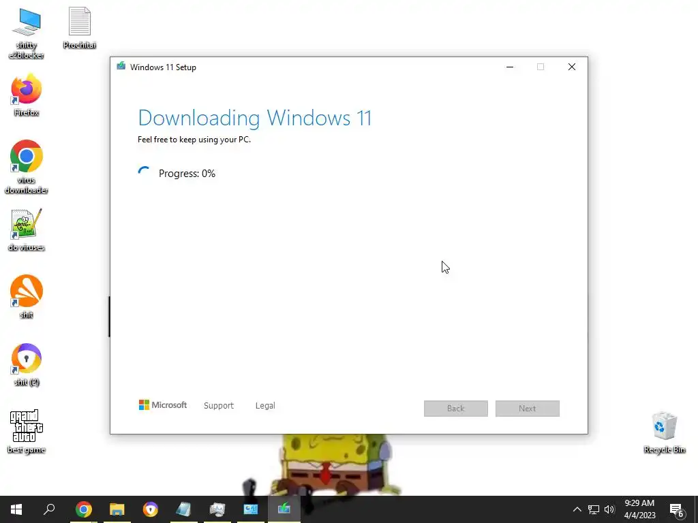The image size is (698, 523).
Task: Click the Microsoft logo in Setup
Action: [163, 405]
